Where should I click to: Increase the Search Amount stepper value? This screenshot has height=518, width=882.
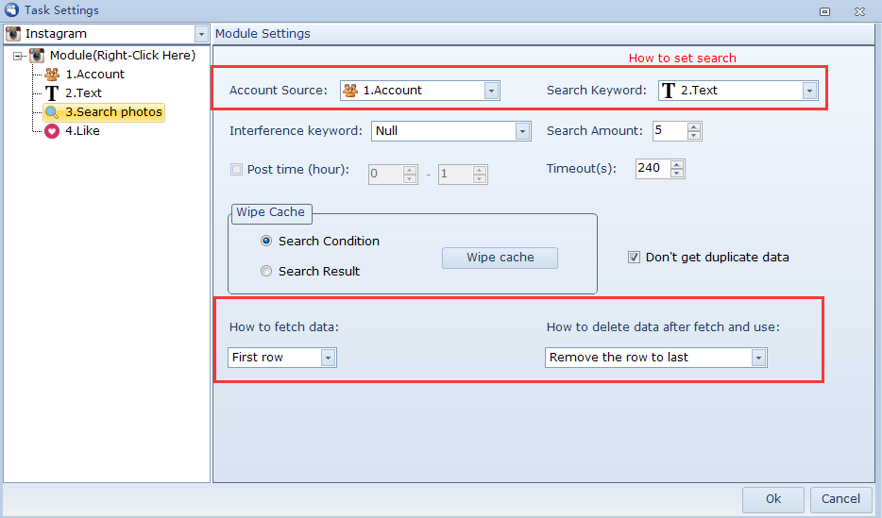[x=694, y=126]
